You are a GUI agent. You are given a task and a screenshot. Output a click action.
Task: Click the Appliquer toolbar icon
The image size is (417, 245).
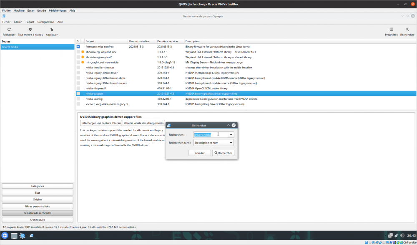(52, 29)
